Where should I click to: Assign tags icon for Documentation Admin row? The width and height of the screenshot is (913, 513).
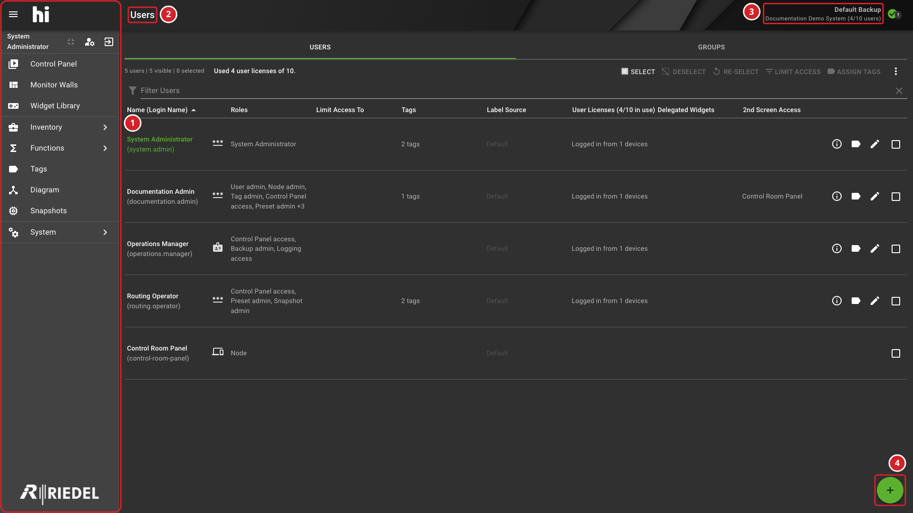(855, 196)
